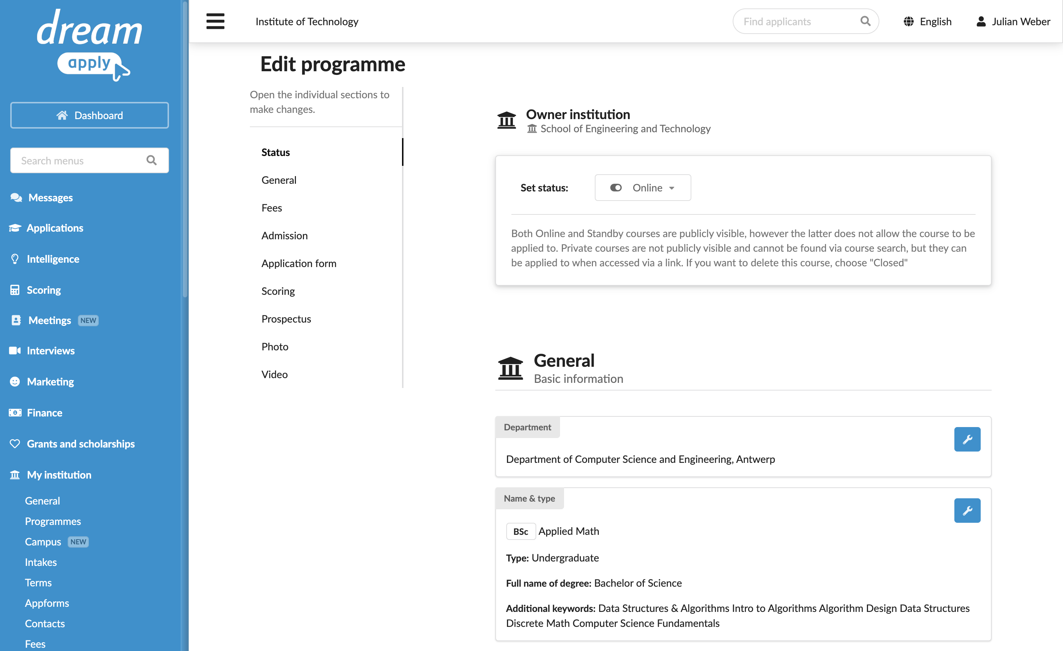Open Appforms under My institution
1063x651 pixels.
tap(46, 603)
